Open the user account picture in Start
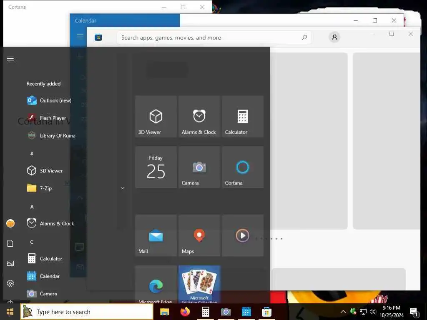This screenshot has height=320, width=427. click(x=10, y=223)
